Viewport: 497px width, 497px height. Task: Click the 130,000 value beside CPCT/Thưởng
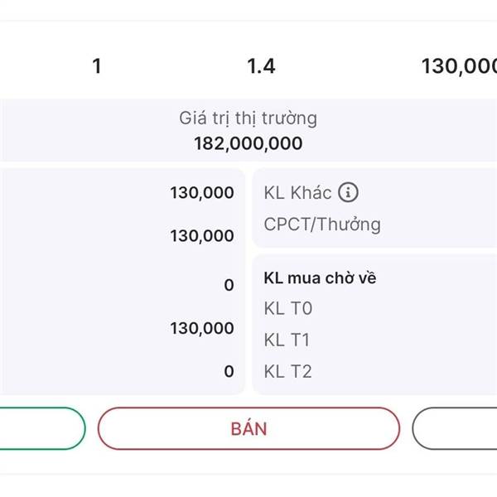point(202,236)
